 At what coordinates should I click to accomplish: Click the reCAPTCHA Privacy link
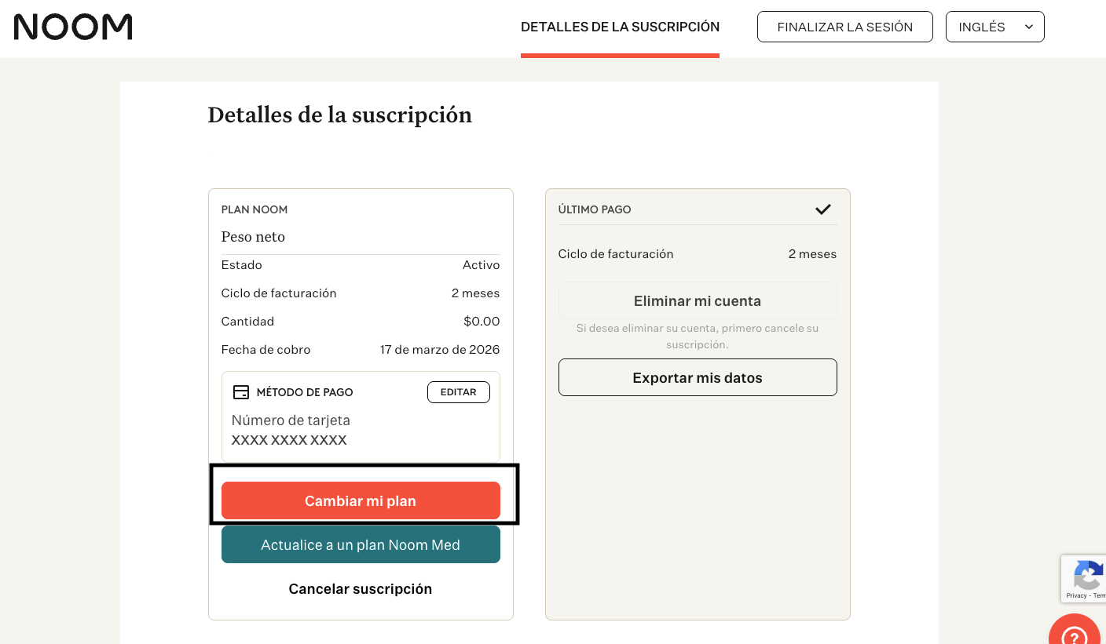(1075, 595)
